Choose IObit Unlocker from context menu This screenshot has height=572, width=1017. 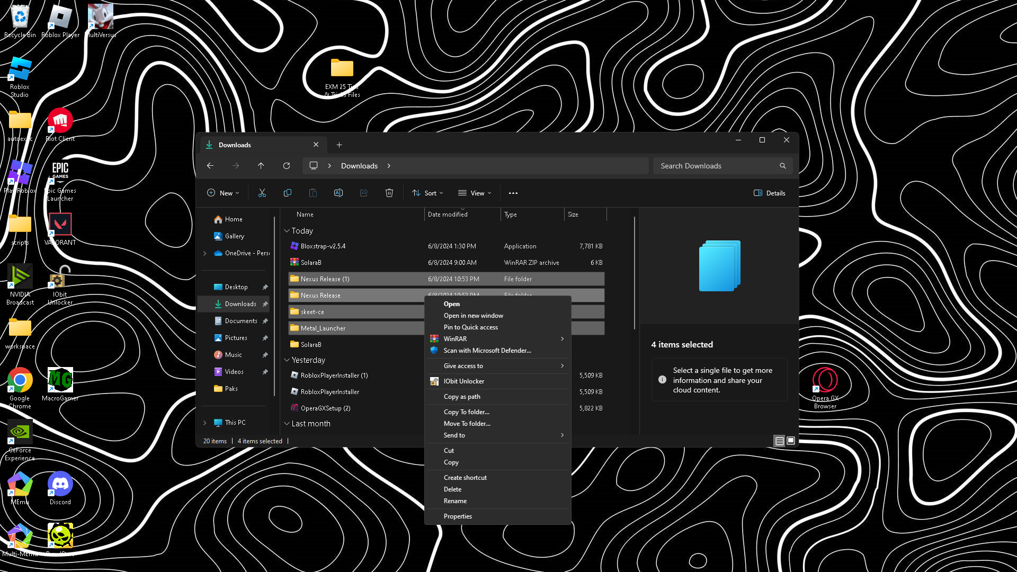(464, 381)
